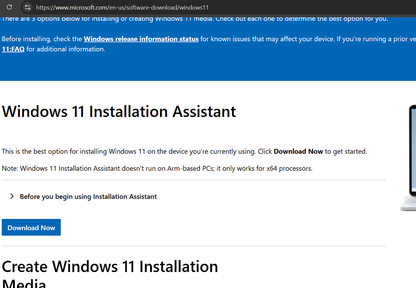Click the Download Now button
416x288 pixels.
point(31,227)
